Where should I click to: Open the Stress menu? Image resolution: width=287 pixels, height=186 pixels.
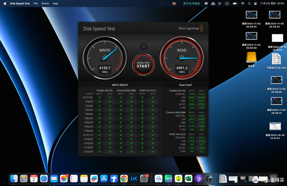coord(45,3)
